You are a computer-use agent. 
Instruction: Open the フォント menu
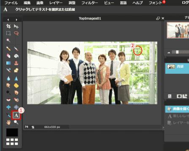[156, 3]
